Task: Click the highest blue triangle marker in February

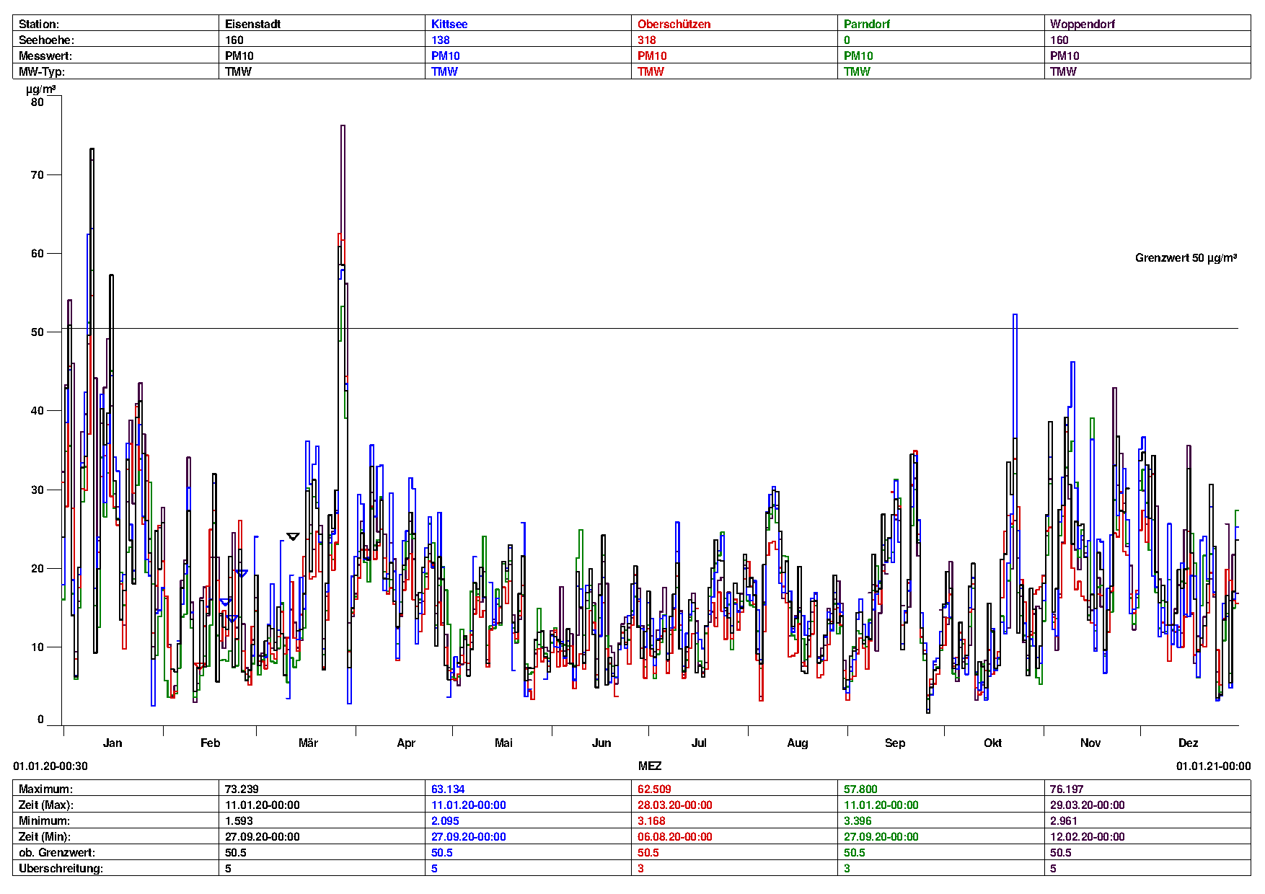Action: 242,573
